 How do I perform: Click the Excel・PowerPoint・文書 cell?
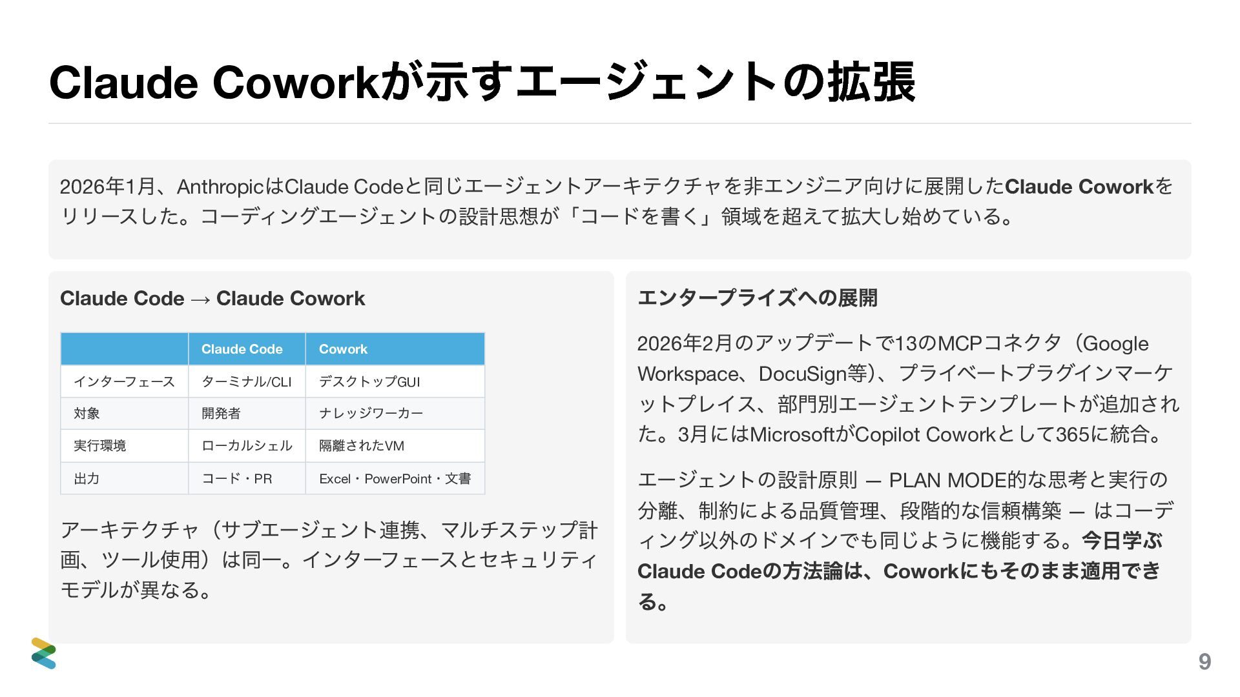point(395,478)
